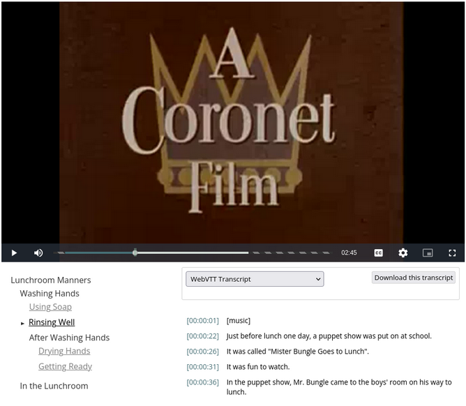Image resolution: width=466 pixels, height=406 pixels.
Task: Seek to timestamp 00:00:26
Action: point(203,352)
